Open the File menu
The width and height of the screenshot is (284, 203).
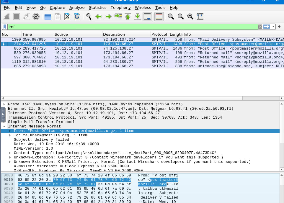tap(7, 8)
